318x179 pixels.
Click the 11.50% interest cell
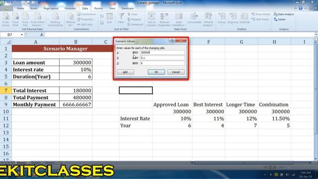274,118
